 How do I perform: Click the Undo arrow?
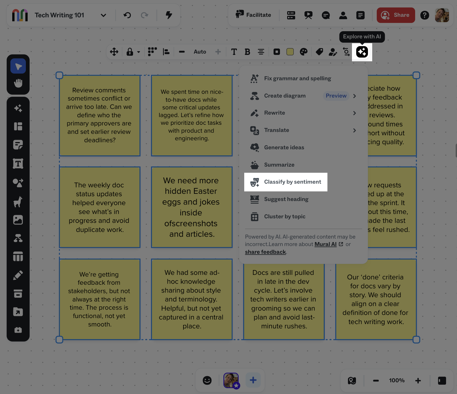tap(127, 15)
